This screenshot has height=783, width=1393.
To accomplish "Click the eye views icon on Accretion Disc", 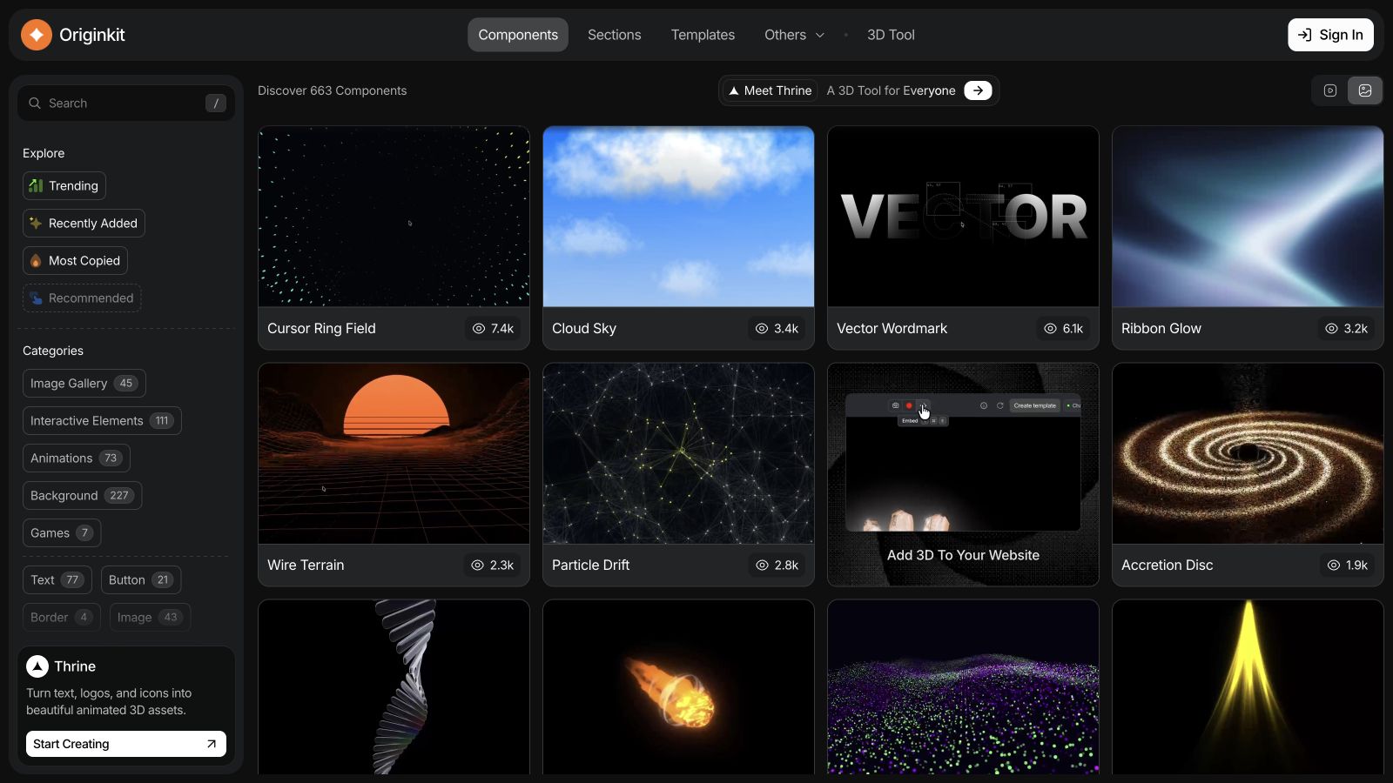I will [x=1333, y=565].
